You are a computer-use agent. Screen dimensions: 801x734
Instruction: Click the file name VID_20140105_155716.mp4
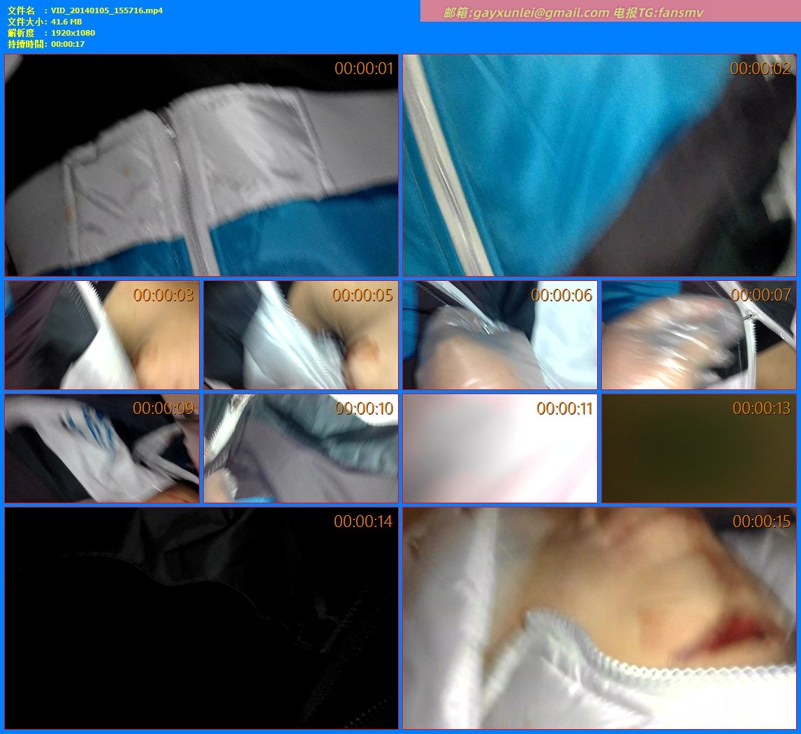click(107, 10)
